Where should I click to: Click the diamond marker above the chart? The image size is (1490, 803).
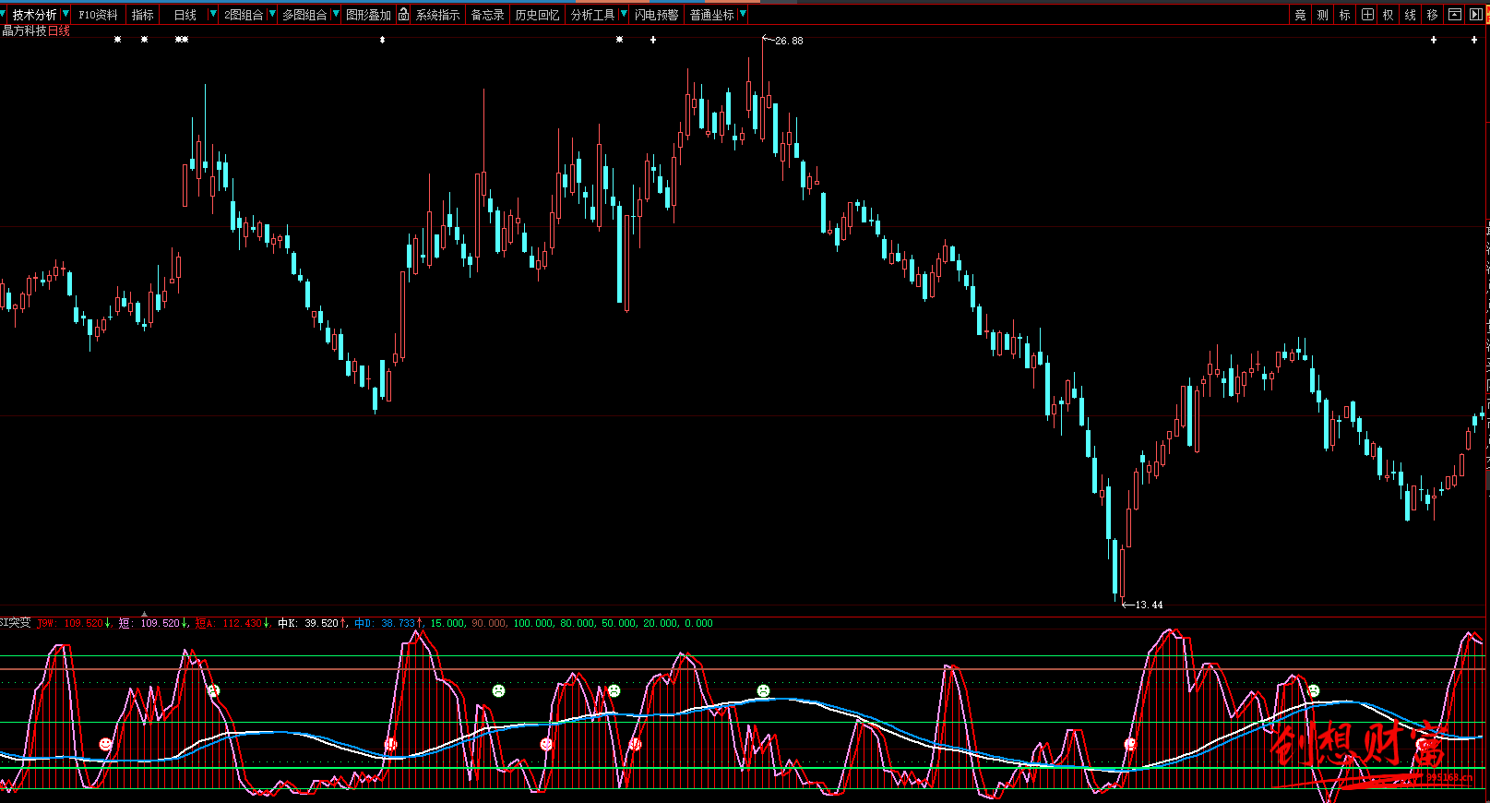[382, 40]
